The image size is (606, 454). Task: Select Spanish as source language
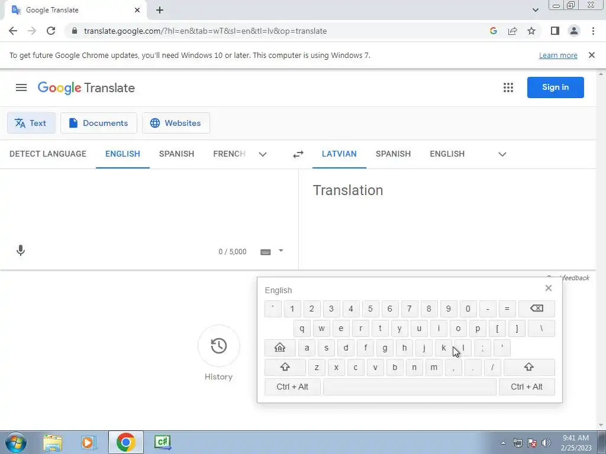[x=176, y=154]
